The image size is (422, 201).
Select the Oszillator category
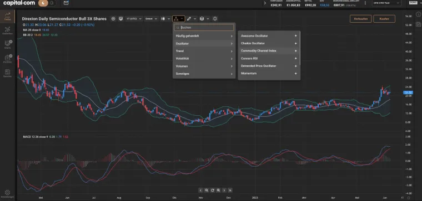point(204,44)
